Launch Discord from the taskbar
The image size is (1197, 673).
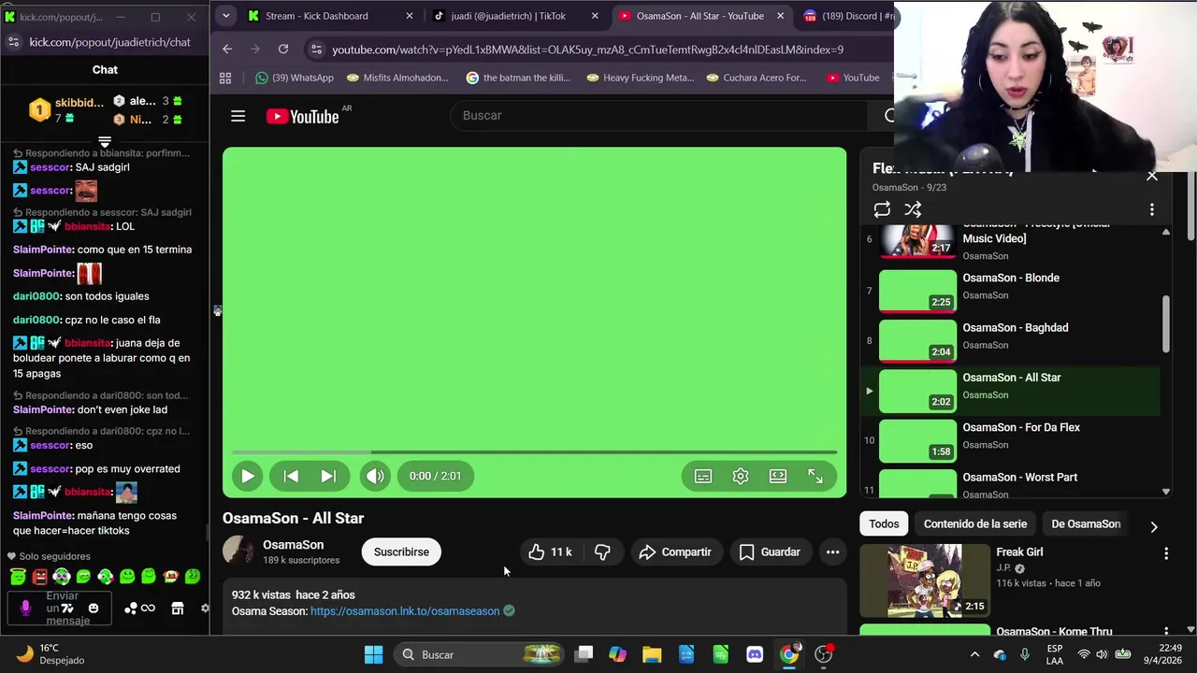(x=755, y=654)
